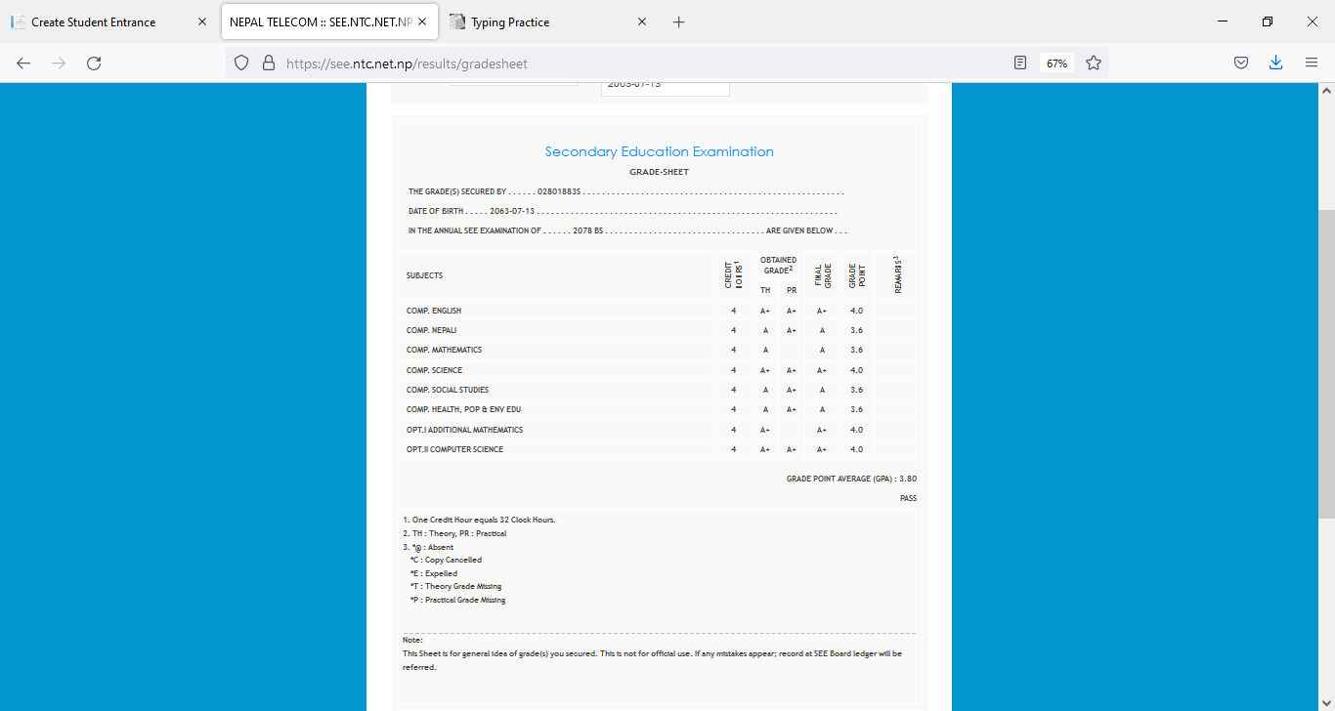The width and height of the screenshot is (1335, 711).
Task: Click the date of birth input field
Action: (x=665, y=87)
